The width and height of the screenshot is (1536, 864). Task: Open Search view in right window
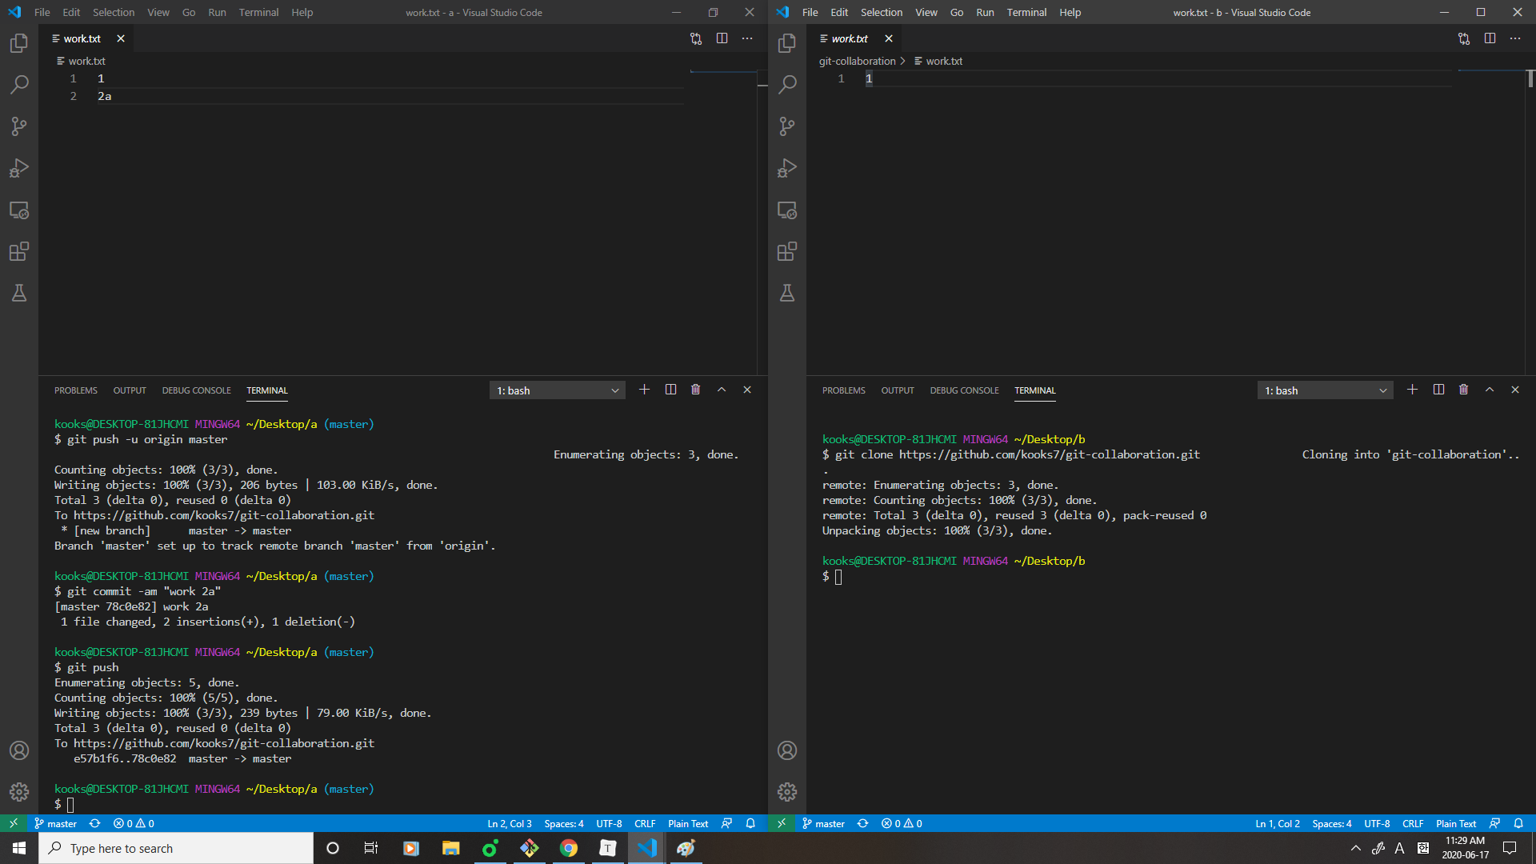pos(787,84)
